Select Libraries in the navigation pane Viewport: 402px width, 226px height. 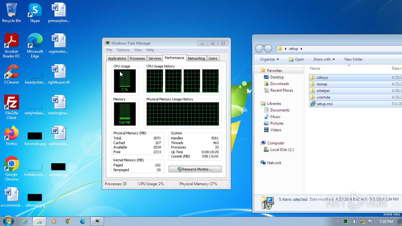coord(274,104)
